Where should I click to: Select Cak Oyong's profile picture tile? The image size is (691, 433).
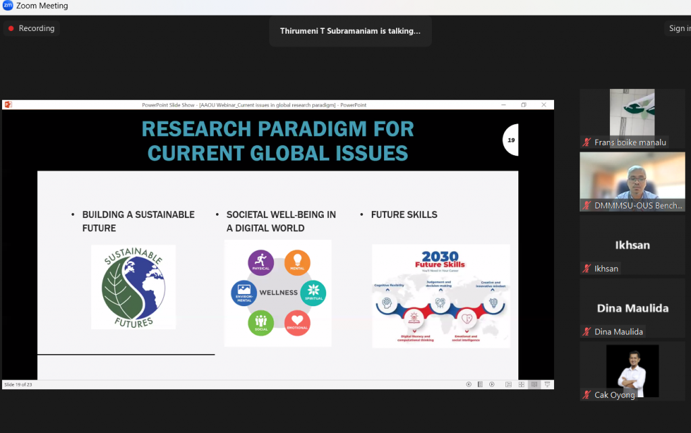[632, 371]
